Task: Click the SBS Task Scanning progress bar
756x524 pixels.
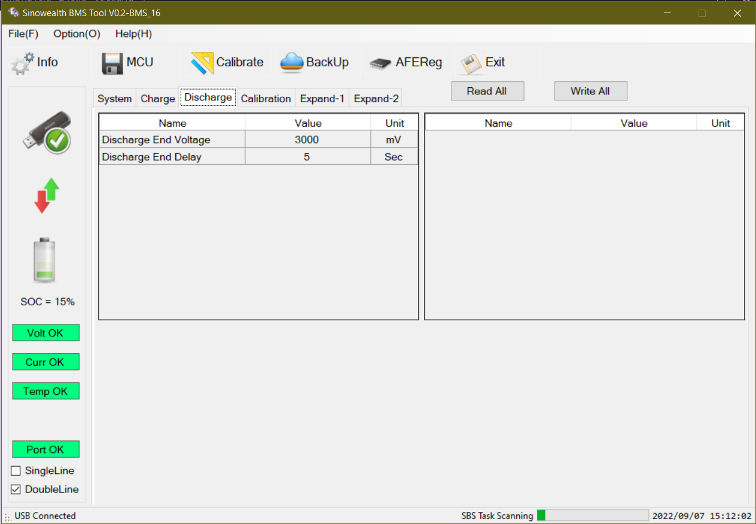Action: click(x=592, y=516)
